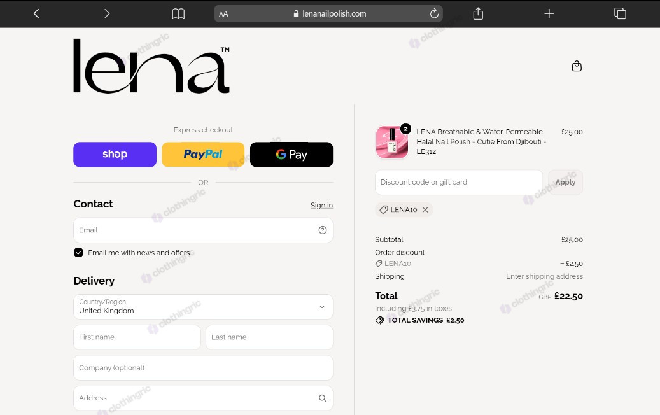Go forward with the browser forward arrow
Screen dimensions: 660x415
coord(106,14)
